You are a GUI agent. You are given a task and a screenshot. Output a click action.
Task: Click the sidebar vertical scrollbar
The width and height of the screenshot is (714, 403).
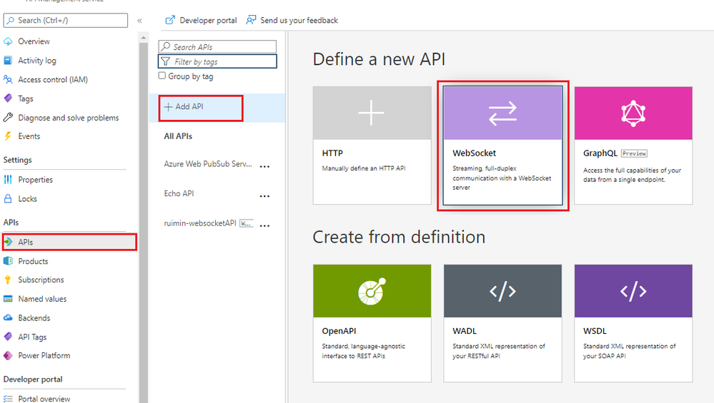click(144, 223)
